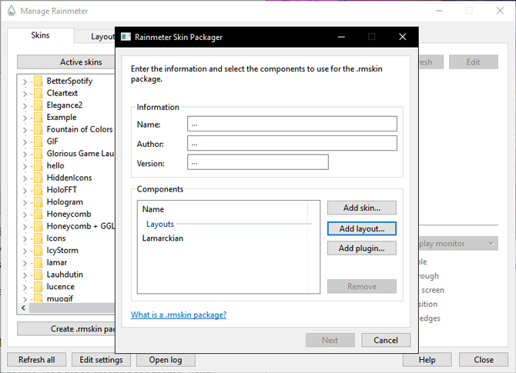Click the BetterSpotify folder icon
The width and height of the screenshot is (516, 373).
point(37,81)
